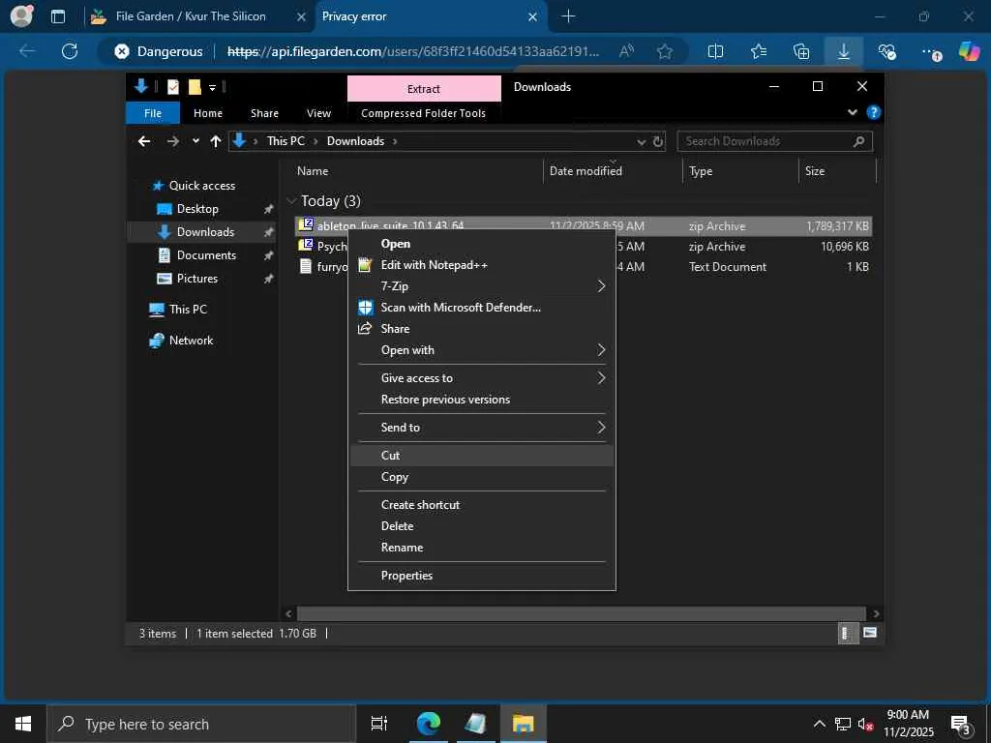Viewport: 991px width, 743px height.
Task: Open Edge Settings and more menu
Action: tap(930, 52)
